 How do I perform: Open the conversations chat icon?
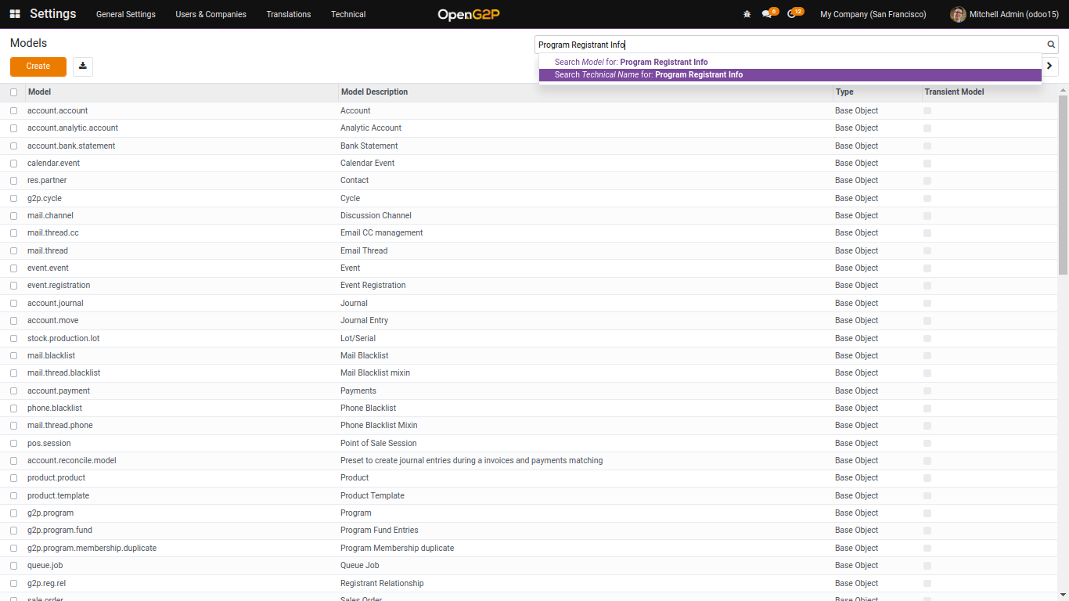point(767,14)
